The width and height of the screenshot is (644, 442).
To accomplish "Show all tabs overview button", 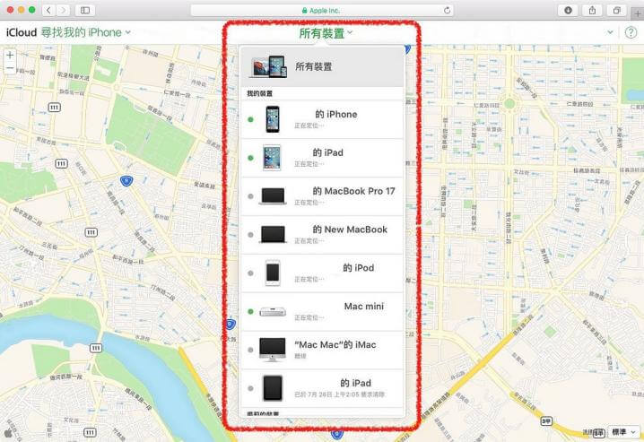I will tap(616, 10).
